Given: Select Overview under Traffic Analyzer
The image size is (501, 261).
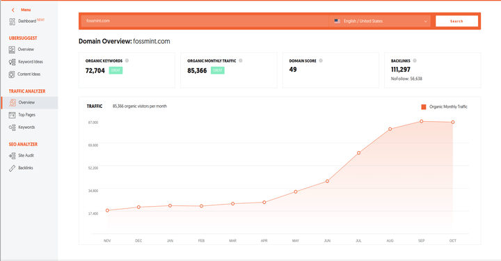Looking at the screenshot, I should (26, 102).
